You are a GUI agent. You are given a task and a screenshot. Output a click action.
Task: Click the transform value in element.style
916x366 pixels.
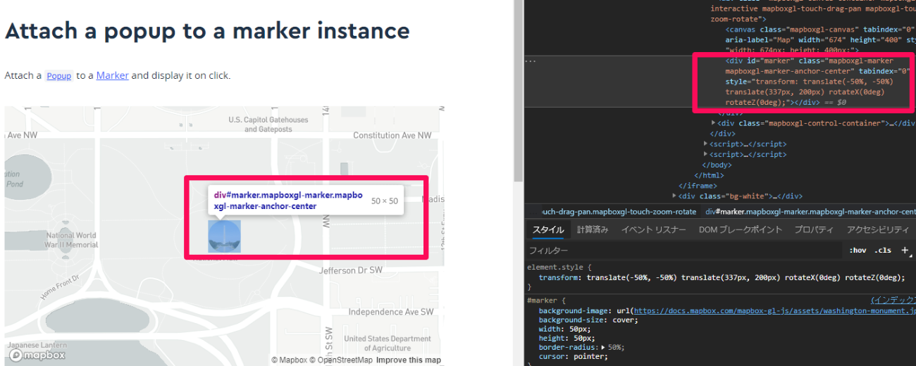(745, 277)
